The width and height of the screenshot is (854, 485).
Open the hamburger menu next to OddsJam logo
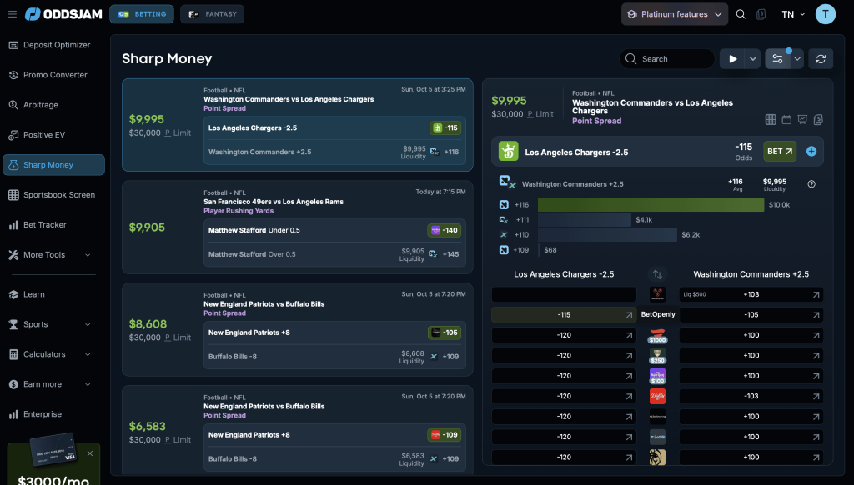point(13,14)
